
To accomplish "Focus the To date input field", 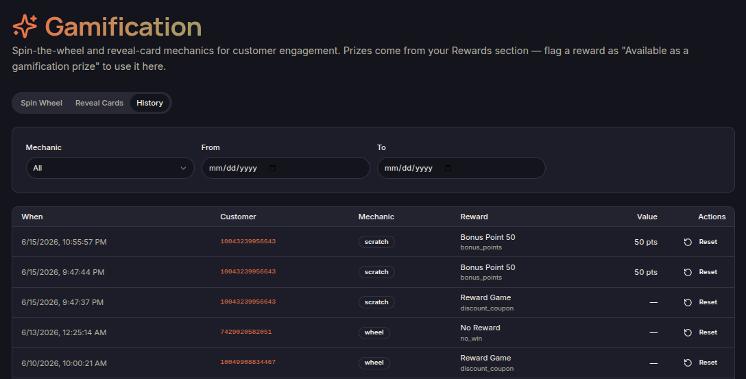I will click(461, 168).
